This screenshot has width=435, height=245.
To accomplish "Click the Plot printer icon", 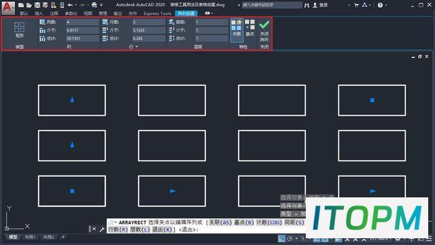I will click(x=94, y=5).
